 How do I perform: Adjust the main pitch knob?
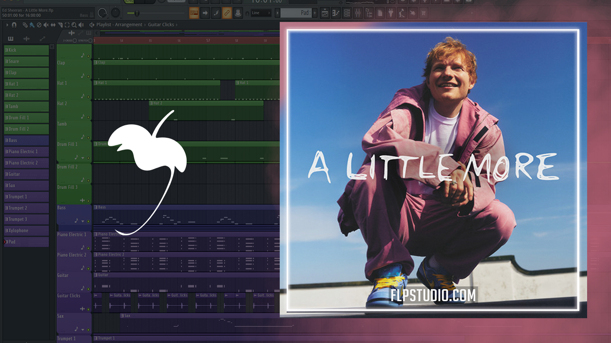coord(116,13)
